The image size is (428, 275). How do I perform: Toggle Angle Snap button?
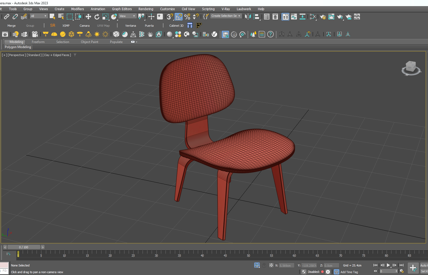tap(179, 17)
